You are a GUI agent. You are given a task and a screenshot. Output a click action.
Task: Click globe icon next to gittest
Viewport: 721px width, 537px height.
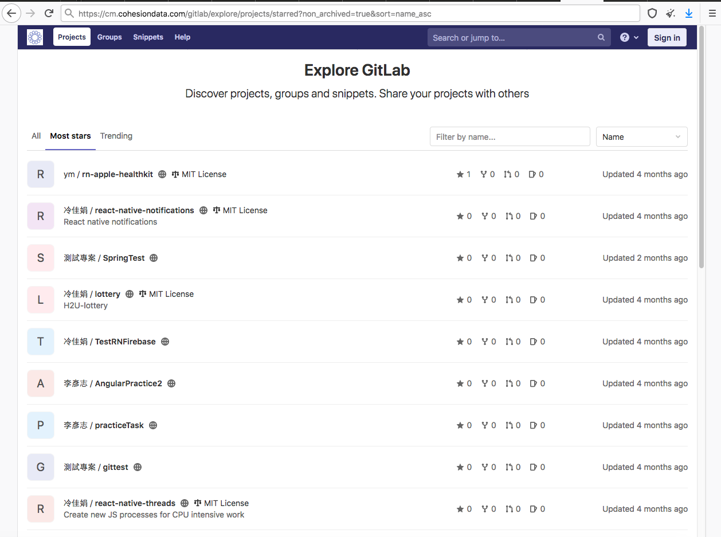138,467
